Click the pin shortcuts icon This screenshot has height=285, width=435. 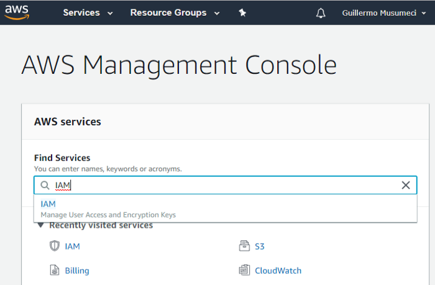click(x=242, y=13)
